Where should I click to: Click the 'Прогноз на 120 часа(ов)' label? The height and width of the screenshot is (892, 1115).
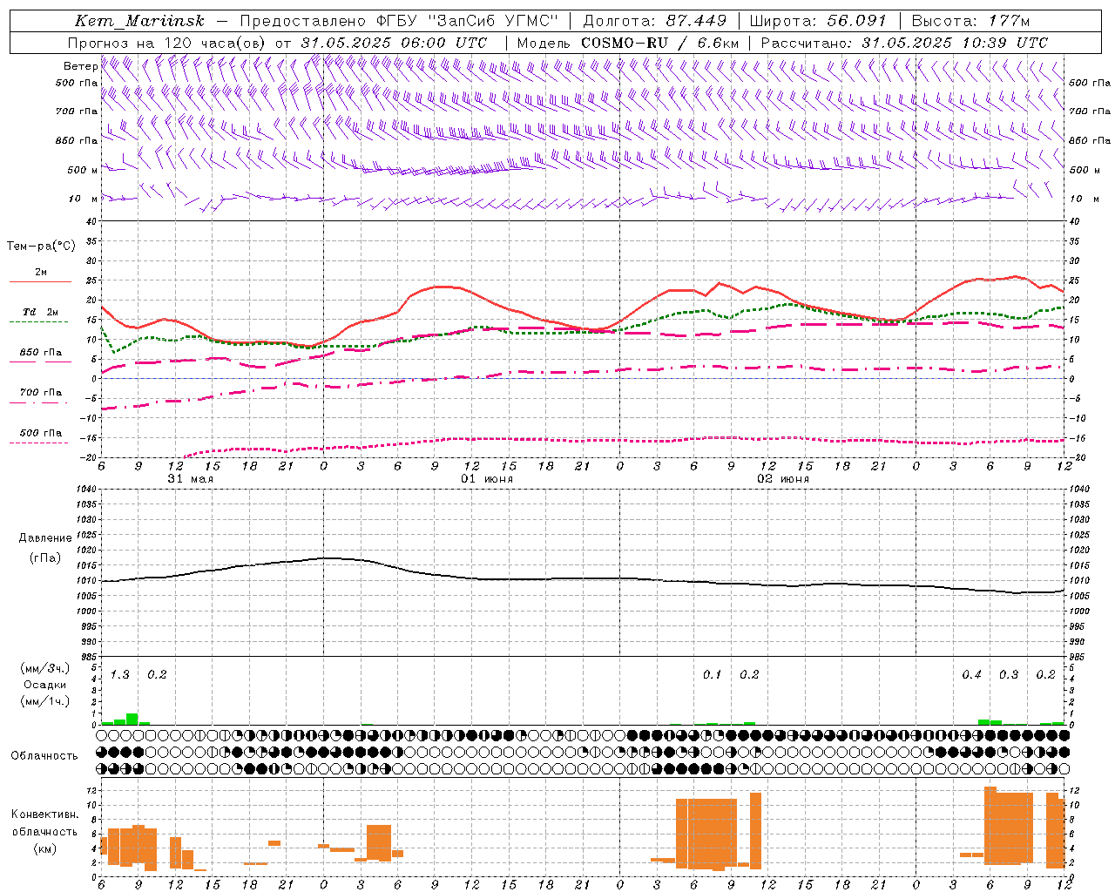[x=167, y=43]
